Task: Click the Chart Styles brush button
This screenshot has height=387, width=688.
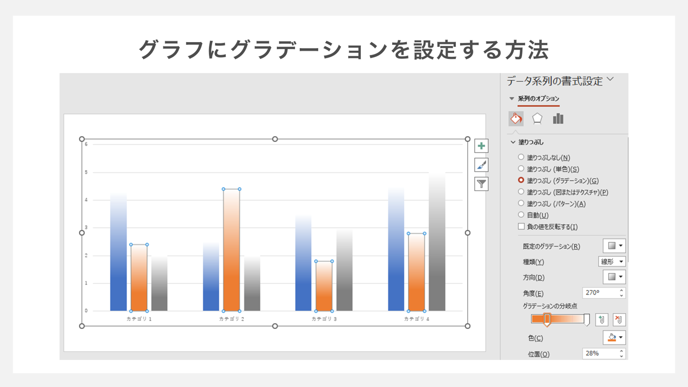Action: point(481,165)
